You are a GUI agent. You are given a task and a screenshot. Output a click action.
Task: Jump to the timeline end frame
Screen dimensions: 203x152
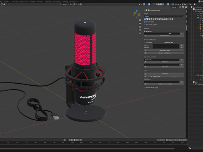(81, 140)
